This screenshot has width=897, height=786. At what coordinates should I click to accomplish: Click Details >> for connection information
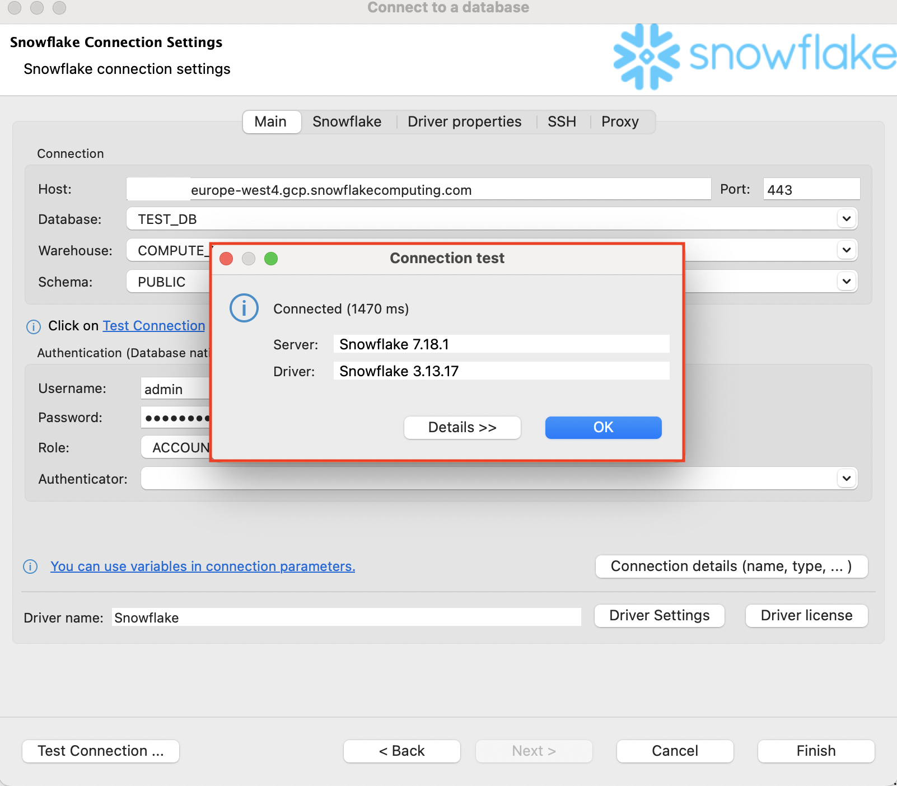(x=462, y=427)
